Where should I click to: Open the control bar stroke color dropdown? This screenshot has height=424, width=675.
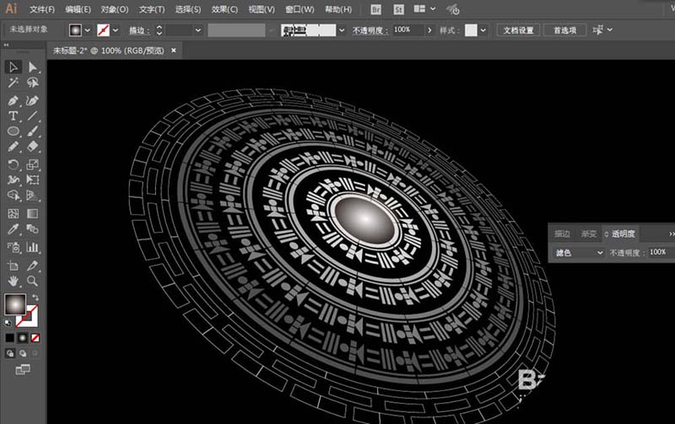(x=116, y=30)
